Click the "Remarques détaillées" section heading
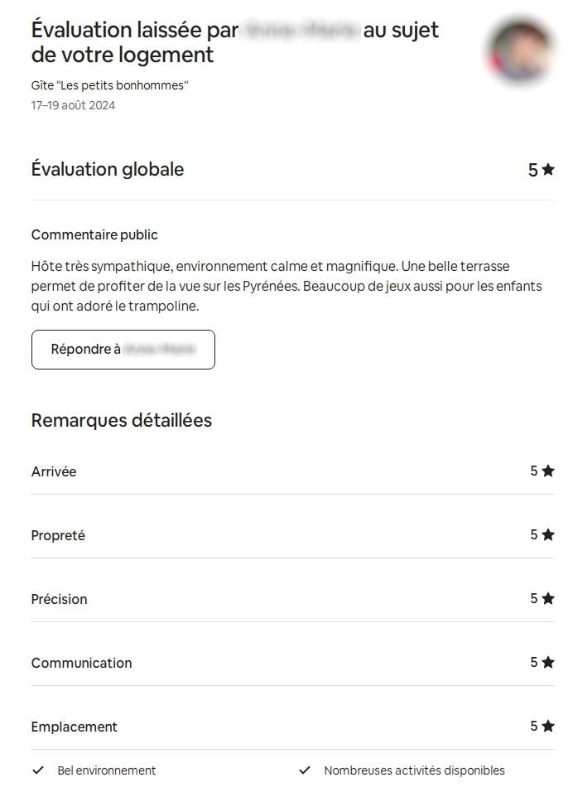The height and width of the screenshot is (797, 573). (122, 420)
